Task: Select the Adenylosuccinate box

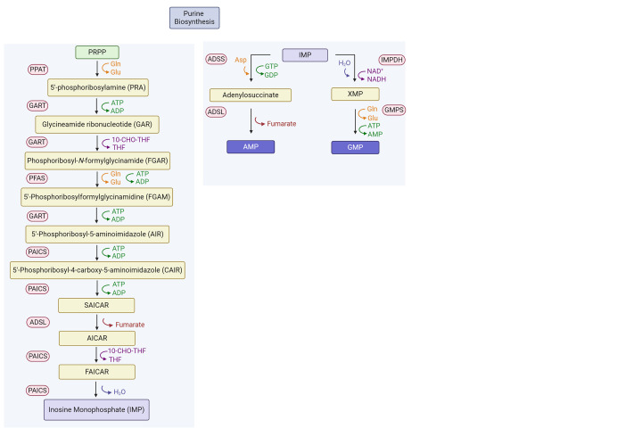Action: click(251, 95)
